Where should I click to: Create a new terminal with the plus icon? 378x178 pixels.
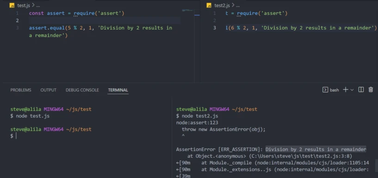346,90
